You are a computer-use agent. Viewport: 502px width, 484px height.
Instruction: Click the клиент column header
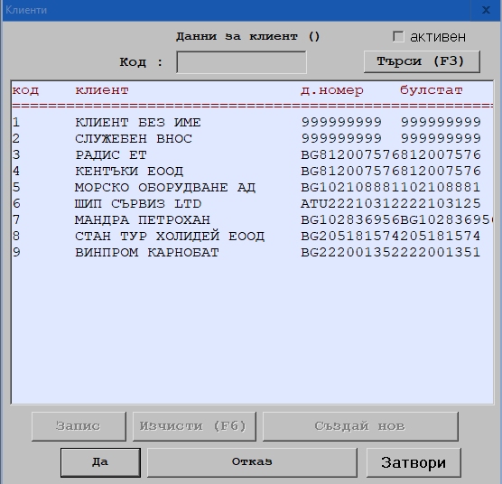pos(102,90)
